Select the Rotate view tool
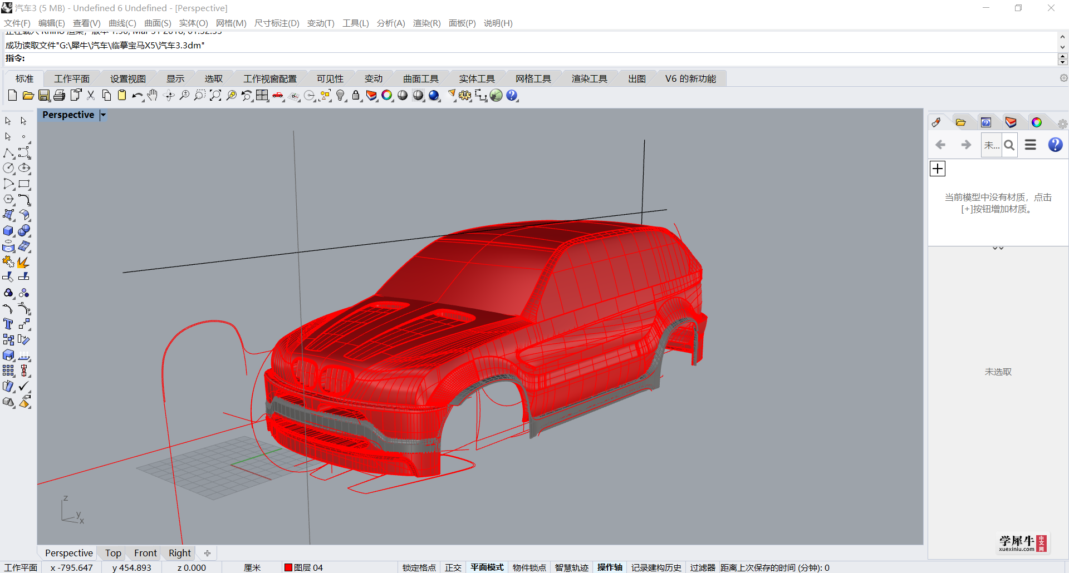1069x573 pixels. click(x=169, y=96)
